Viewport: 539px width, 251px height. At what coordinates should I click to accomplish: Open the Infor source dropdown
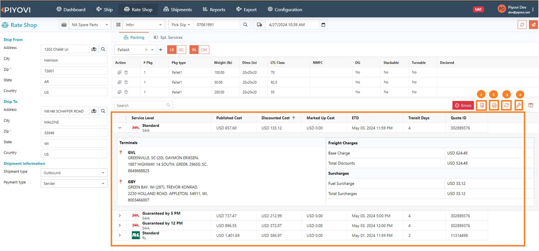[144, 25]
